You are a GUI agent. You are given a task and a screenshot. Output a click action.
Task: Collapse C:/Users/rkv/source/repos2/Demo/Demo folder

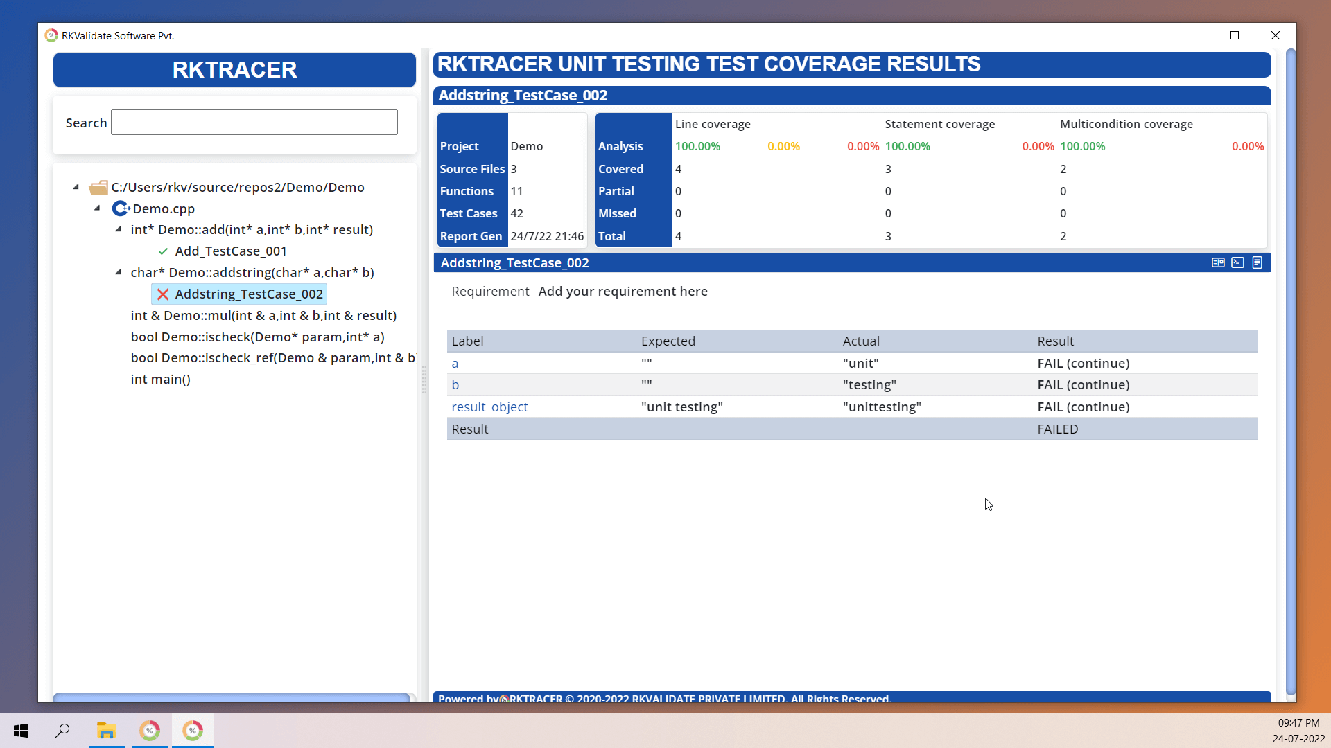click(77, 186)
